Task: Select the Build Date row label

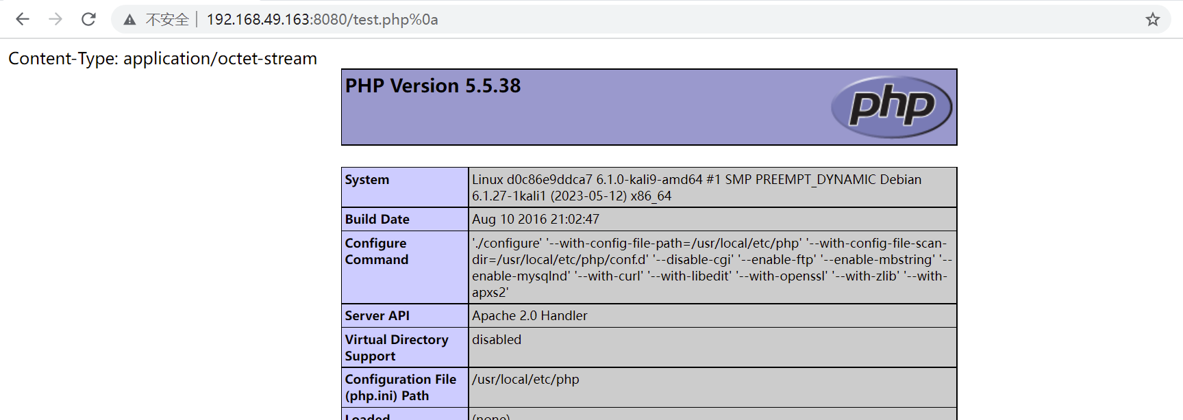Action: [x=377, y=220]
